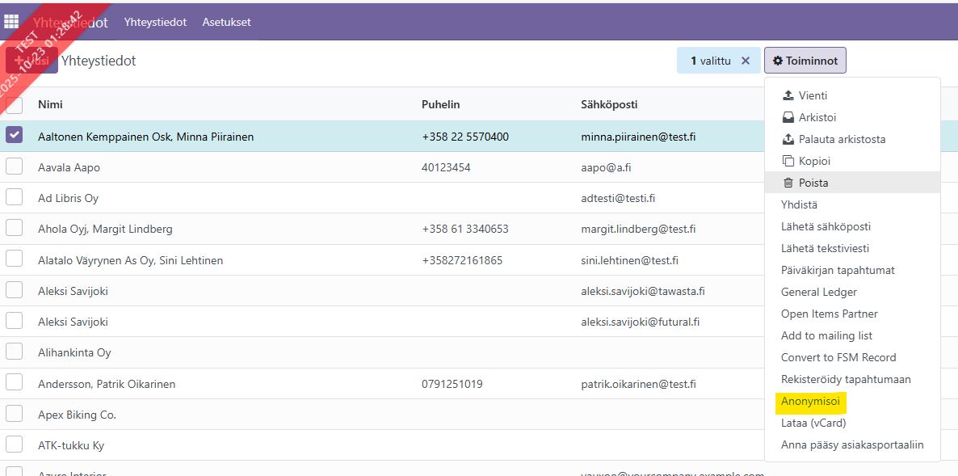Click the Vienti export icon
The width and height of the screenshot is (958, 476).
[x=788, y=95]
